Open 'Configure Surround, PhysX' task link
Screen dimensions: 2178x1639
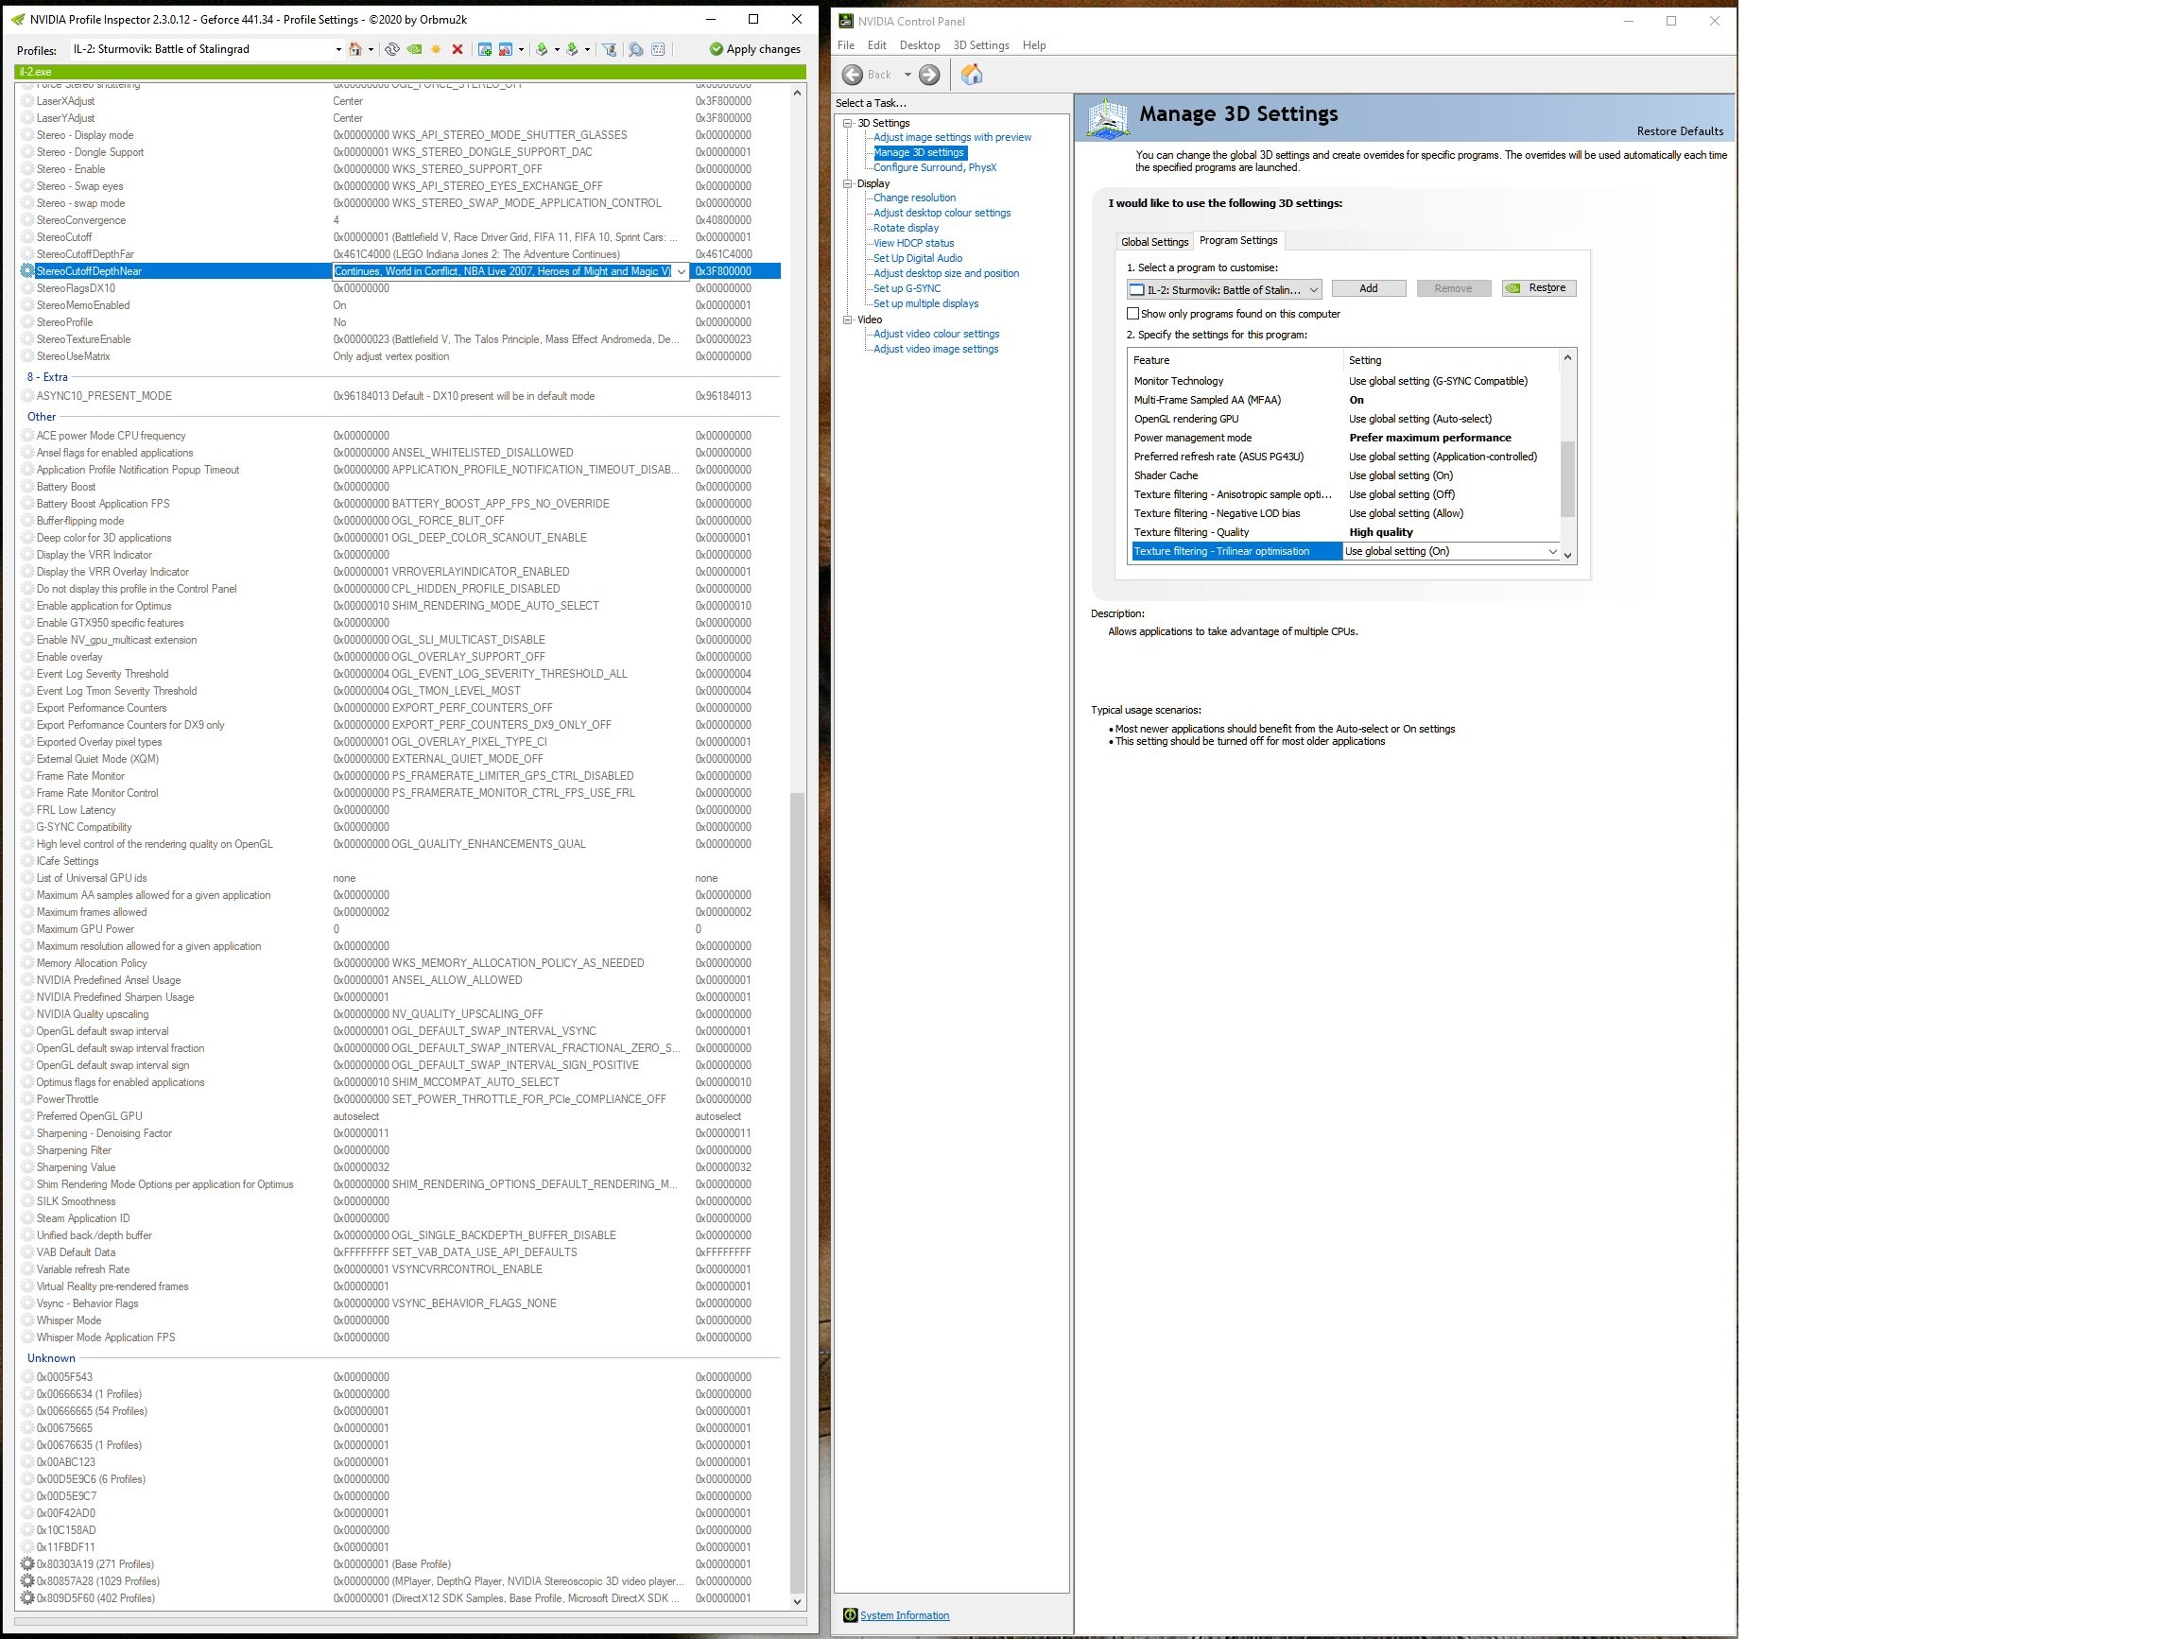(x=934, y=167)
